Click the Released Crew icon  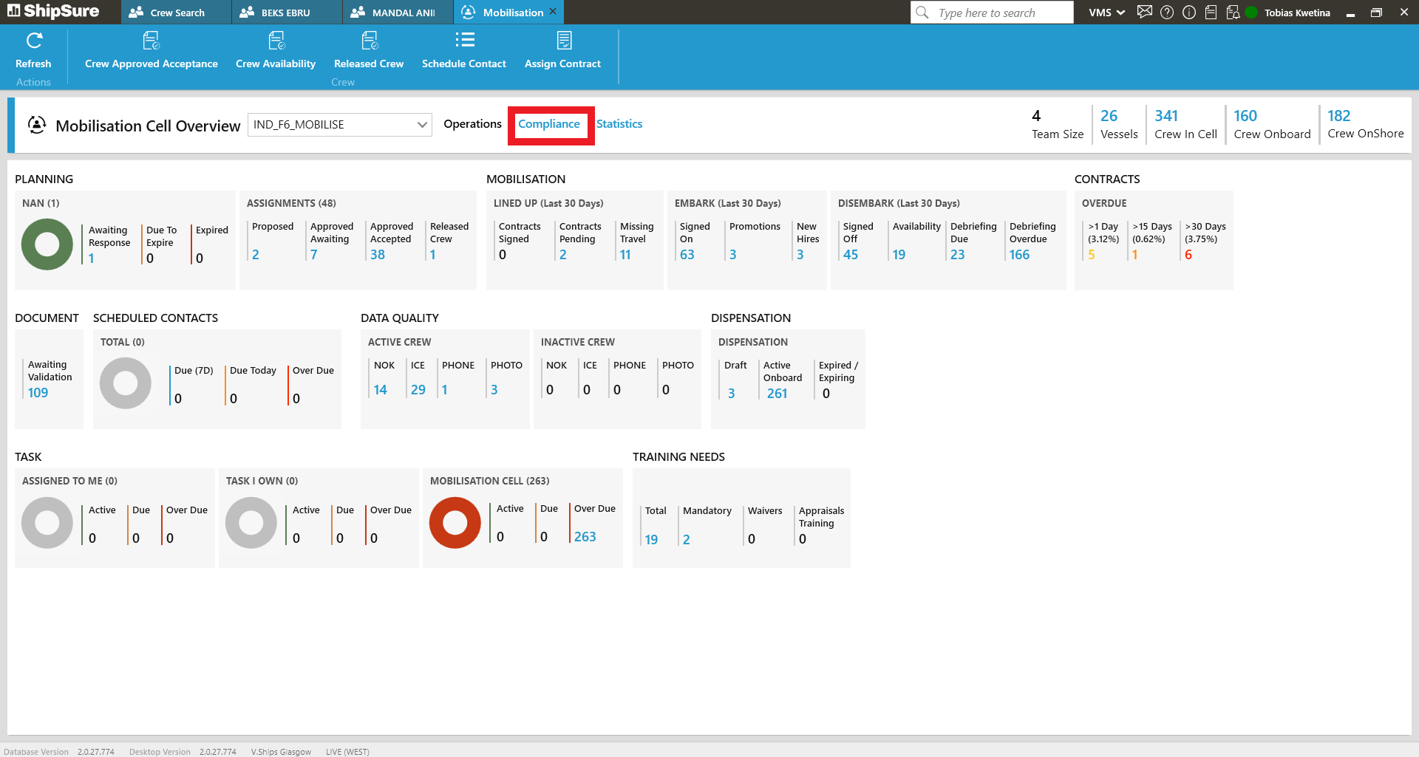369,41
